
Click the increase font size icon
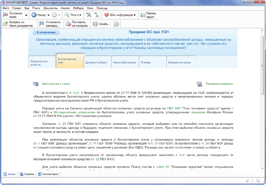pyautogui.click(x=89, y=15)
